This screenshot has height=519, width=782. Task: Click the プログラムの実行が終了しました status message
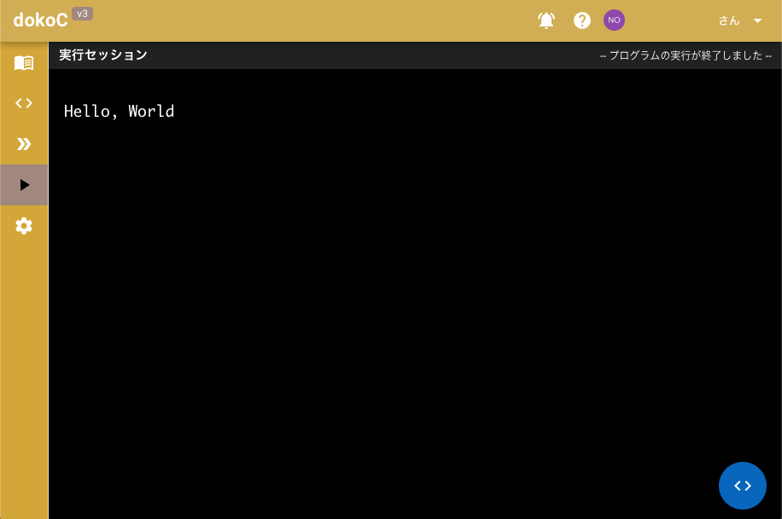[x=686, y=55]
